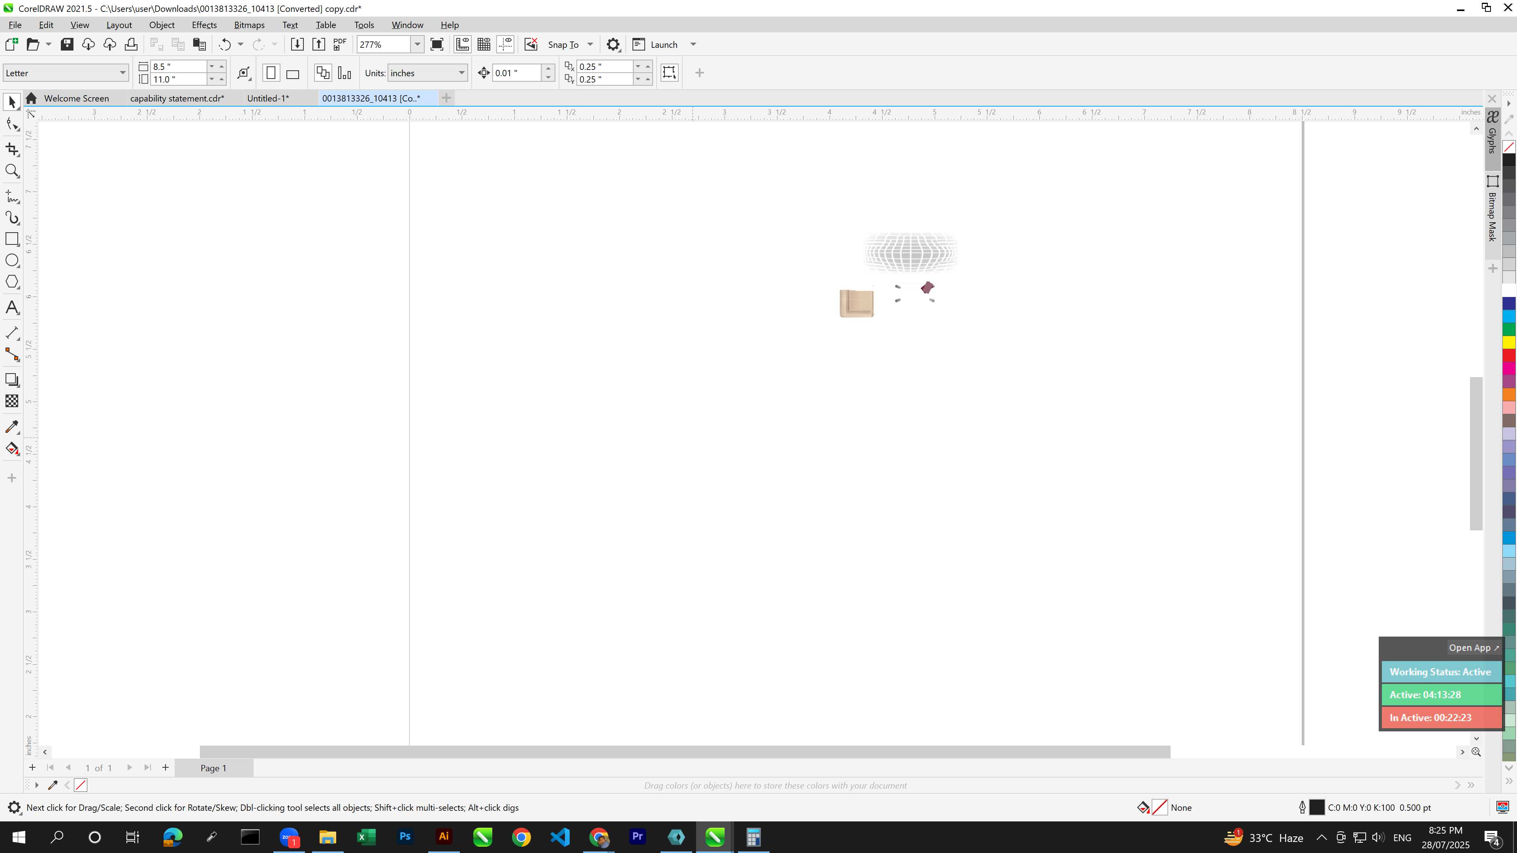Select the Transparency tool
This screenshot has height=853, width=1517.
12,401
